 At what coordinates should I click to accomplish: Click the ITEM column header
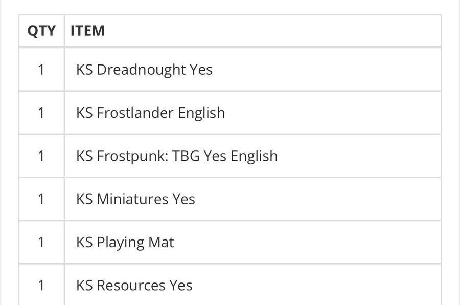[x=87, y=31]
